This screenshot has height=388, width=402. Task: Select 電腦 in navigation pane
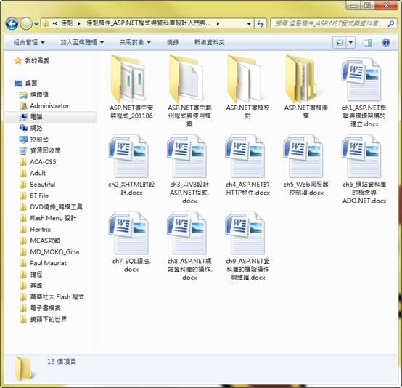tap(50, 117)
